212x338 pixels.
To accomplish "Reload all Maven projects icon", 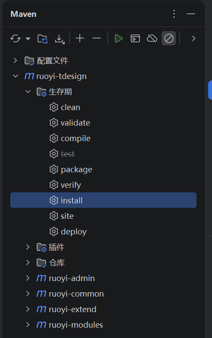I will (16, 39).
